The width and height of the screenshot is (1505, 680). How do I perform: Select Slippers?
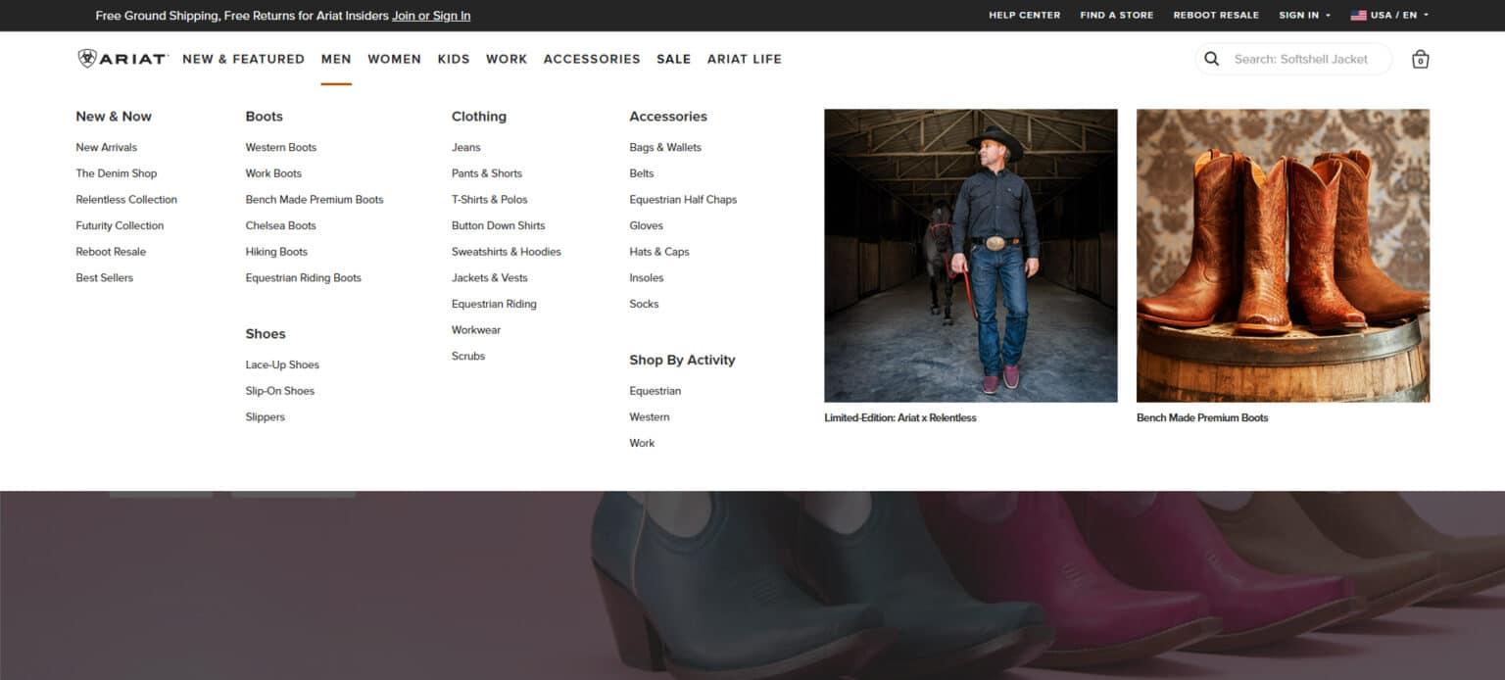point(265,416)
